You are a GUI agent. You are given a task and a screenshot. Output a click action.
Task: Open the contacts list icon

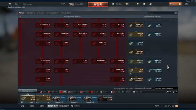pos(169,106)
